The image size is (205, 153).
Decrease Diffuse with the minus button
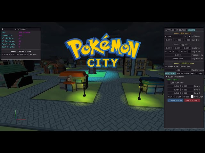click(x=186, y=37)
